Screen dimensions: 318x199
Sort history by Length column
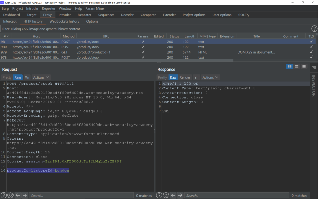coord(190,36)
